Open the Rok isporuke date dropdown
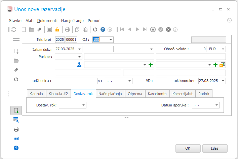This screenshot has height=159, width=238. point(223,81)
